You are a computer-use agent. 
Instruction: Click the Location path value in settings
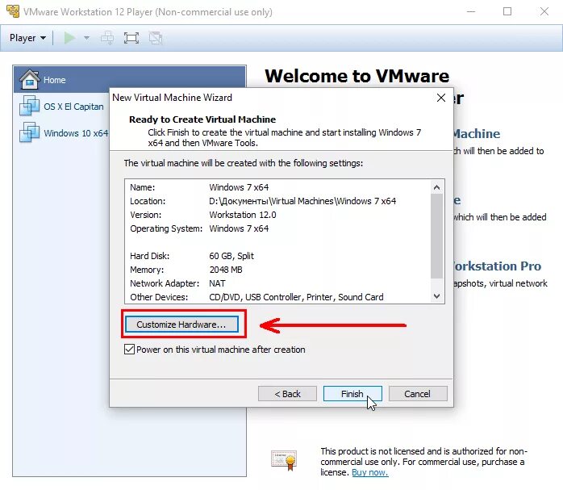pos(302,201)
